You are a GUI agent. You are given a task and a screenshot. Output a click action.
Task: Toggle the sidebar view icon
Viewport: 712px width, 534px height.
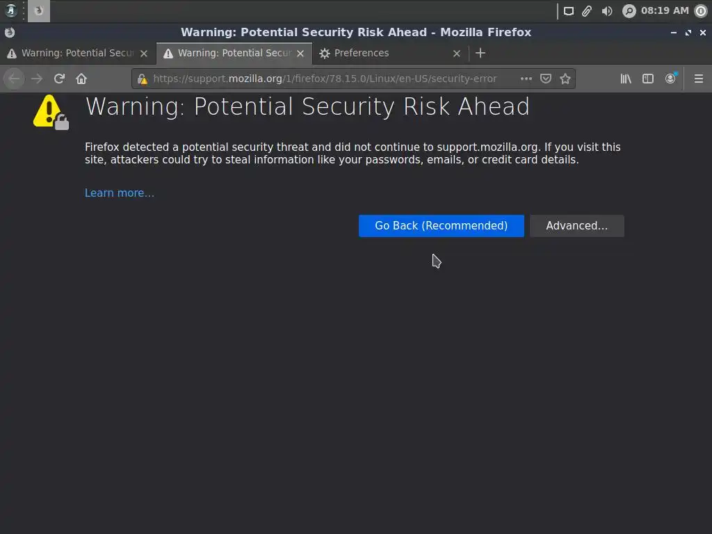point(648,79)
